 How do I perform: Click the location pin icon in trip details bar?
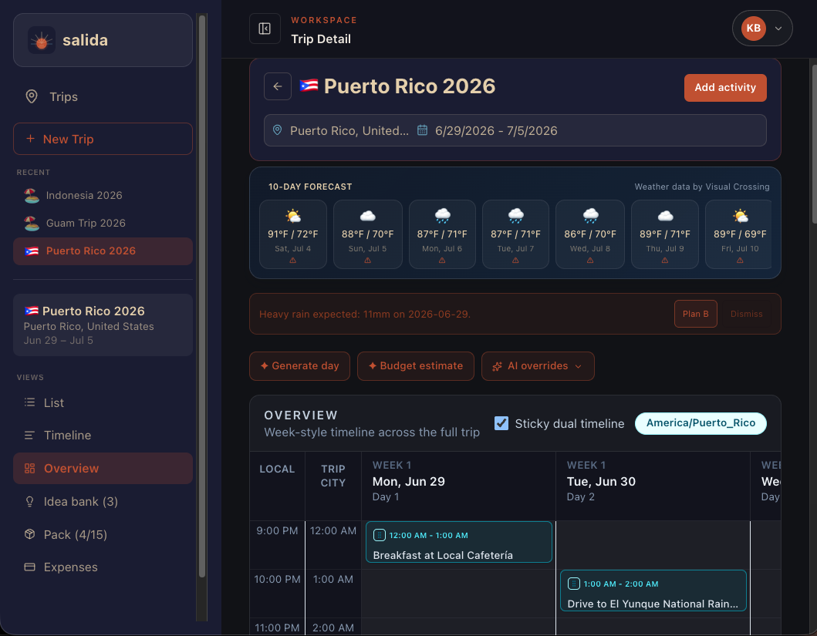[x=277, y=130]
